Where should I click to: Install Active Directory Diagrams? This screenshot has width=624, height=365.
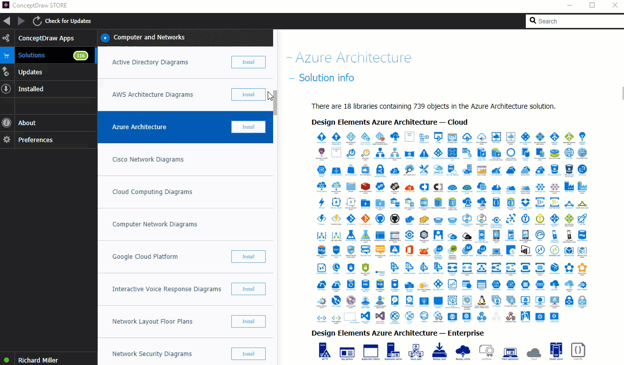point(248,62)
